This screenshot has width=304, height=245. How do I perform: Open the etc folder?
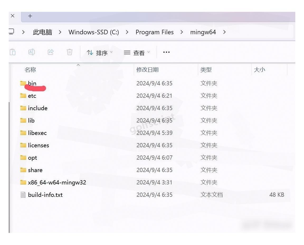32,96
